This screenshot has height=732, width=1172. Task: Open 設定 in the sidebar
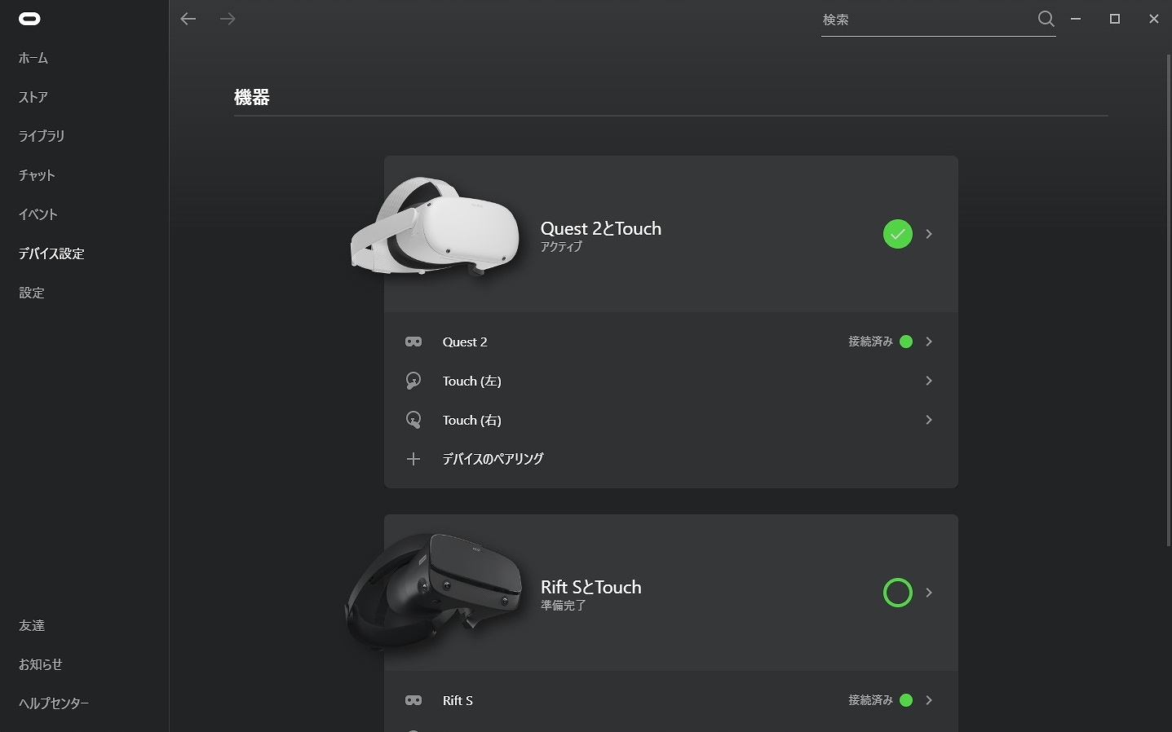(32, 293)
